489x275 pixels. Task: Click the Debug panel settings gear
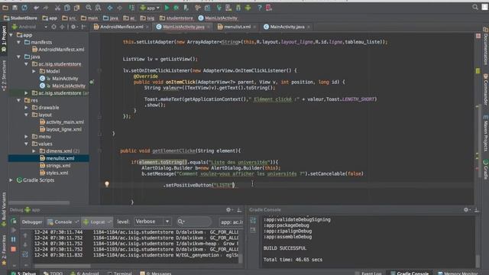pos(229,210)
